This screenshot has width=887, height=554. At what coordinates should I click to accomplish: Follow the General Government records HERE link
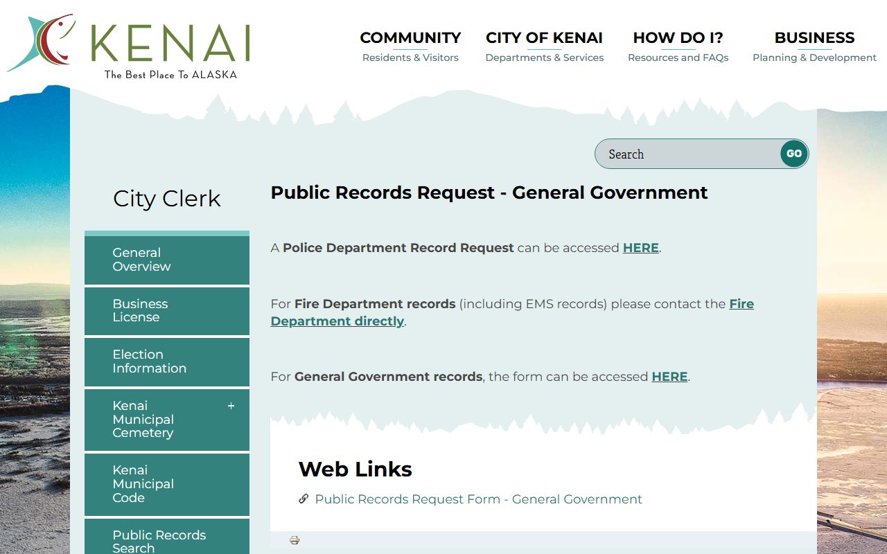[x=669, y=377]
